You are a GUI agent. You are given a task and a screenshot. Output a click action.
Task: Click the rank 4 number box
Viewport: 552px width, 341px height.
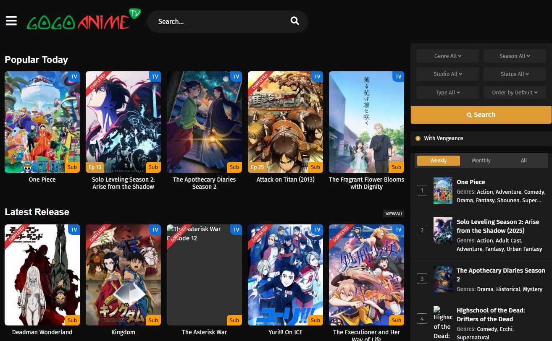pos(422,319)
